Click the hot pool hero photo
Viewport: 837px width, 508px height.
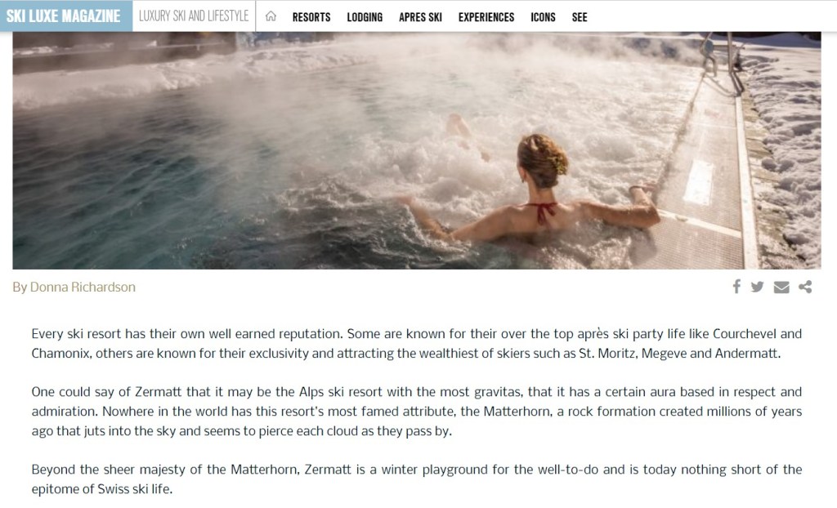coord(416,150)
